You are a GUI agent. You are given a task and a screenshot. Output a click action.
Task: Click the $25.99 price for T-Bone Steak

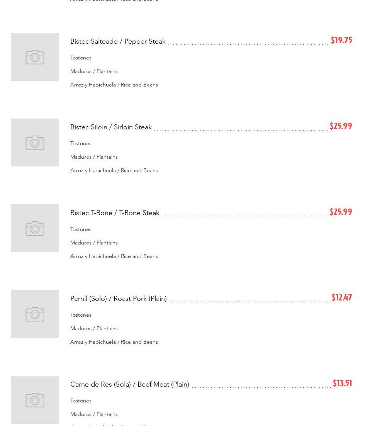coord(341,212)
